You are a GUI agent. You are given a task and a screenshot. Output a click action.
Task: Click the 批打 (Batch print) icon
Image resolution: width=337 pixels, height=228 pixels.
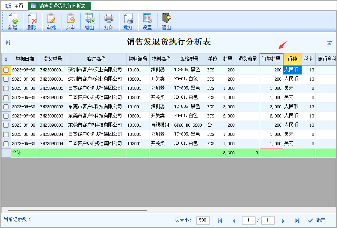tap(128, 21)
